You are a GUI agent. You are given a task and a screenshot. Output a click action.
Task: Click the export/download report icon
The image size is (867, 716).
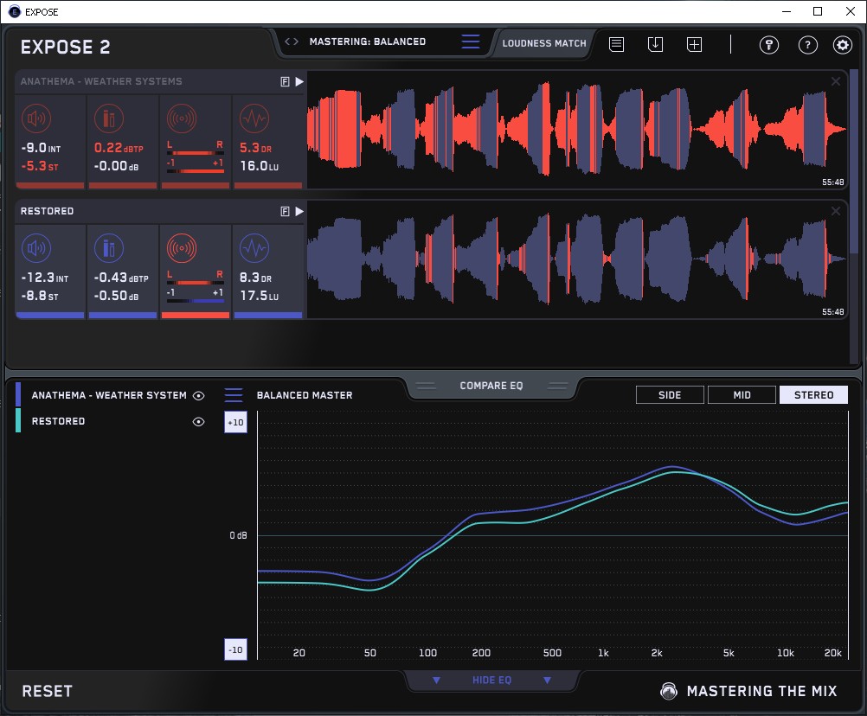coord(655,45)
